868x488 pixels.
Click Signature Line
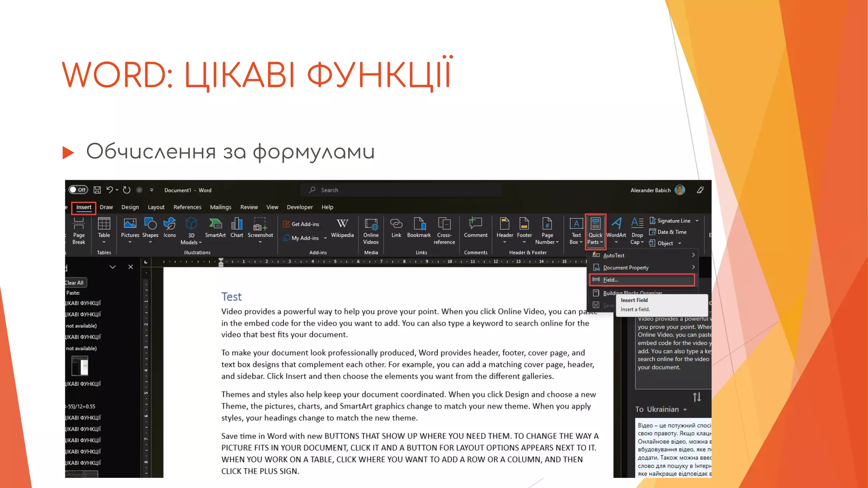(670, 221)
